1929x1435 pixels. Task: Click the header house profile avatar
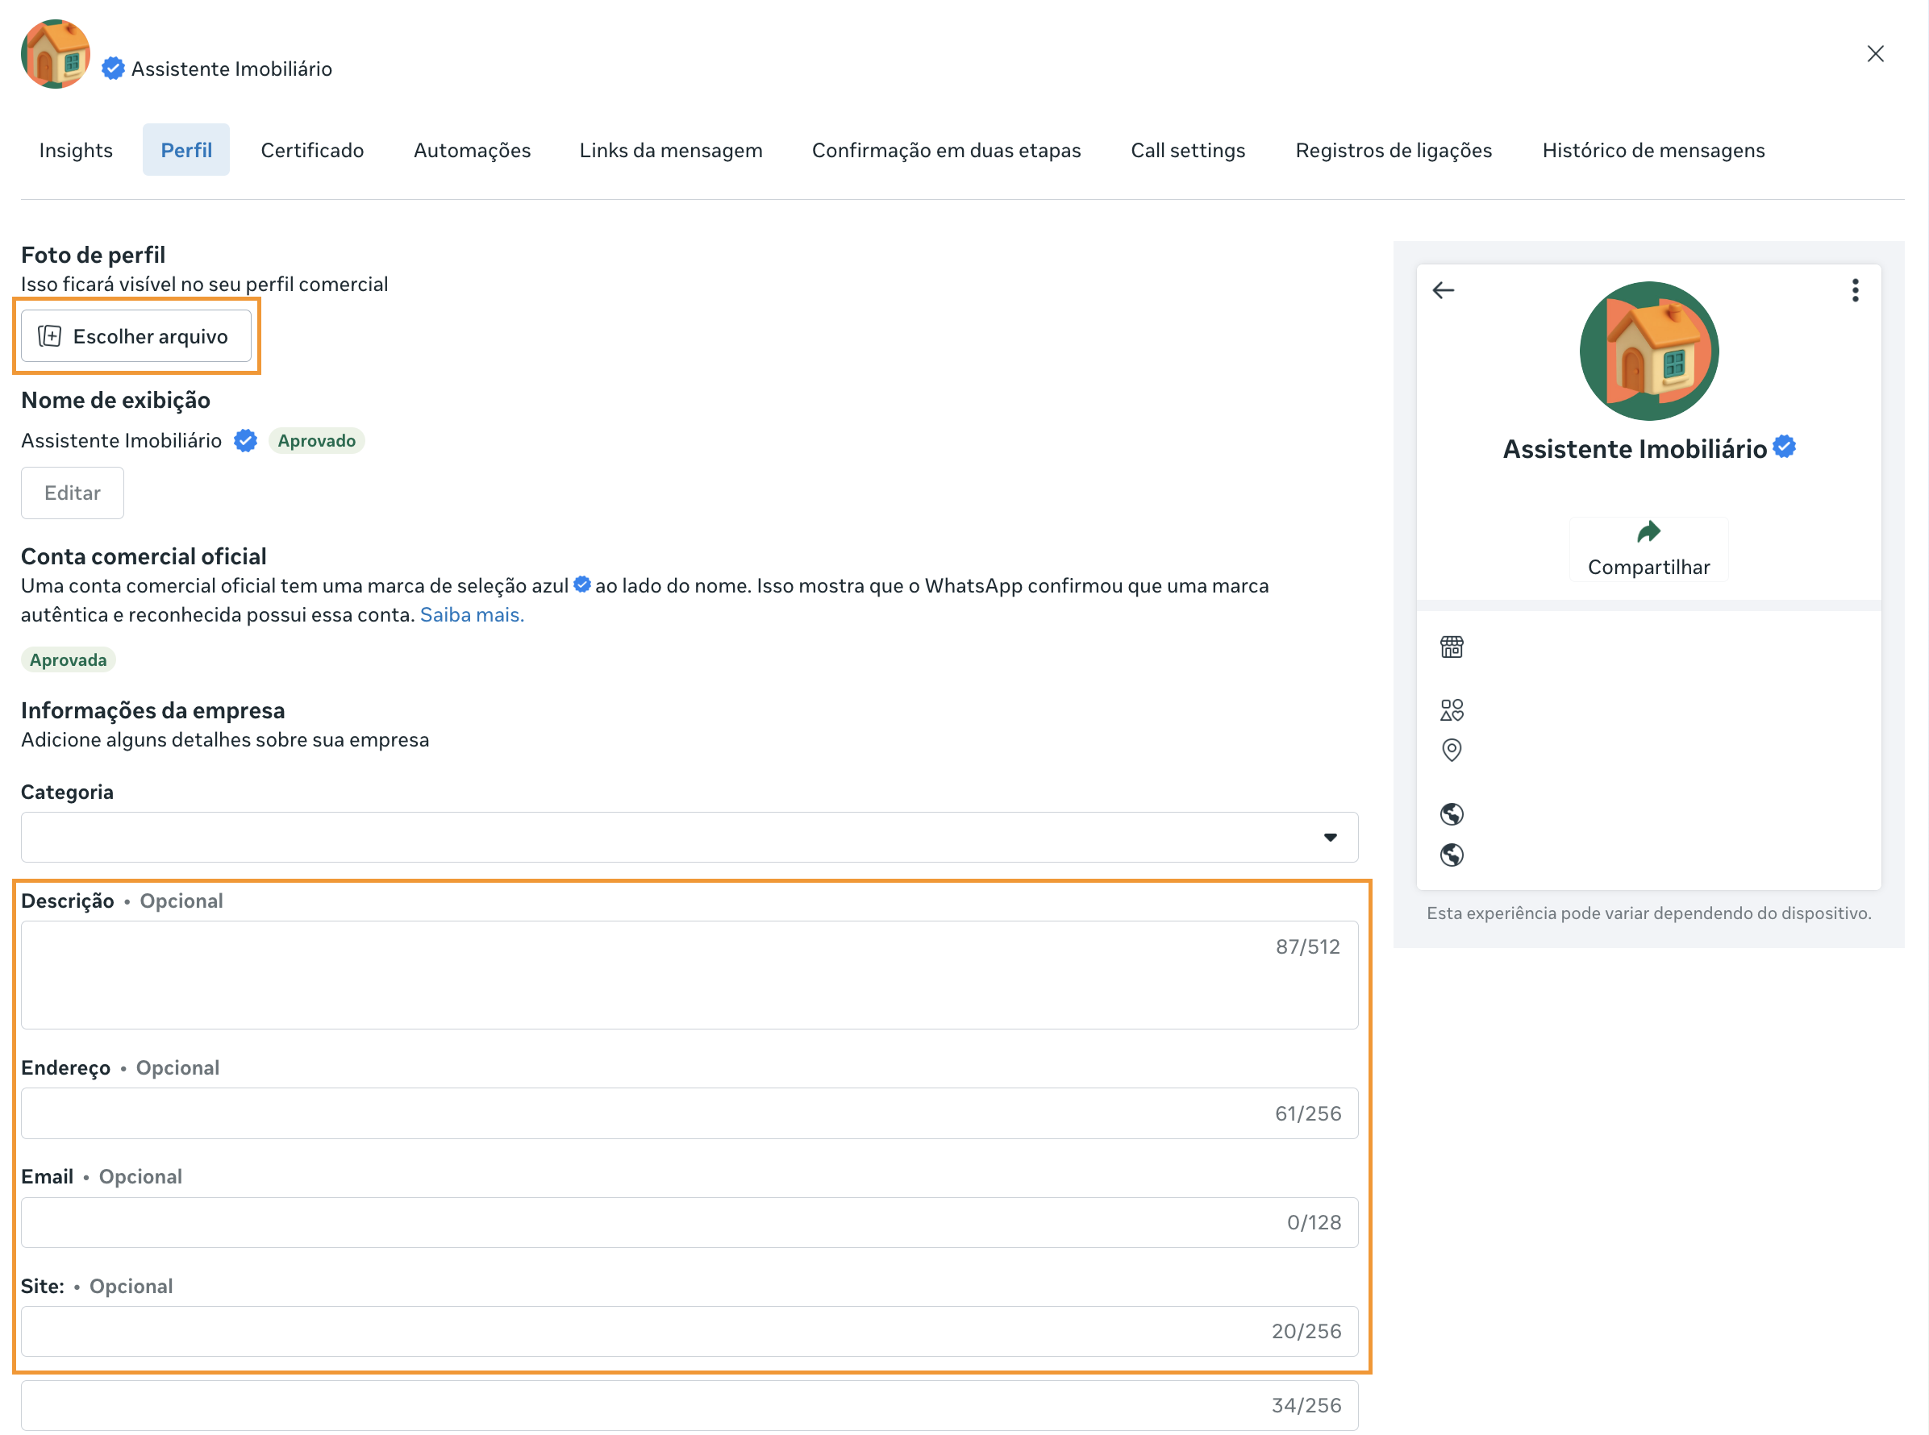56,55
